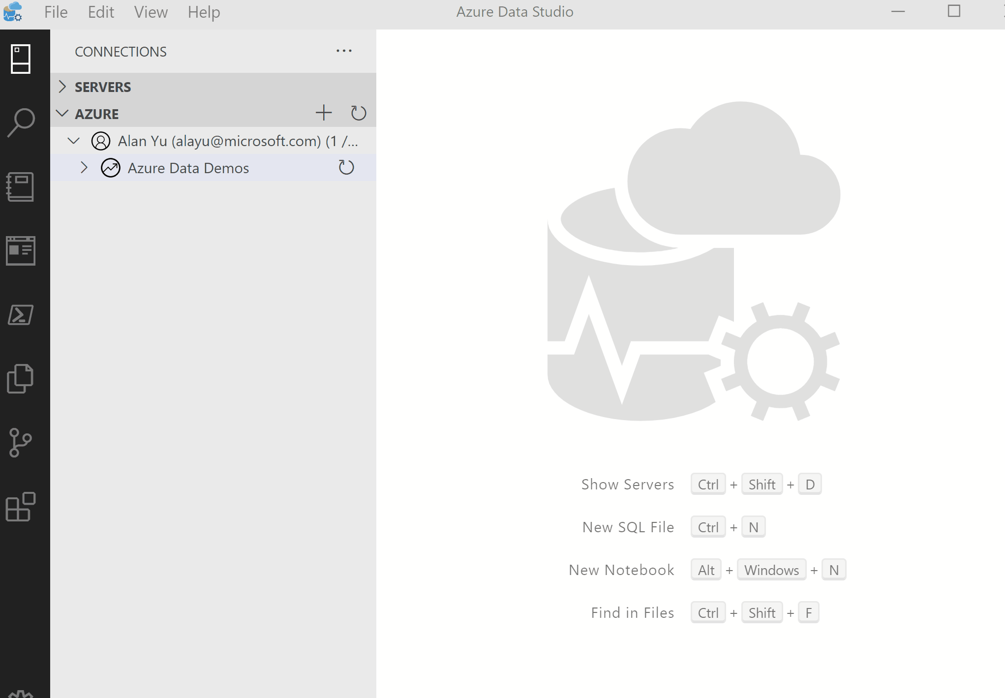Collapse the Alan Yu account entry

coord(73,141)
